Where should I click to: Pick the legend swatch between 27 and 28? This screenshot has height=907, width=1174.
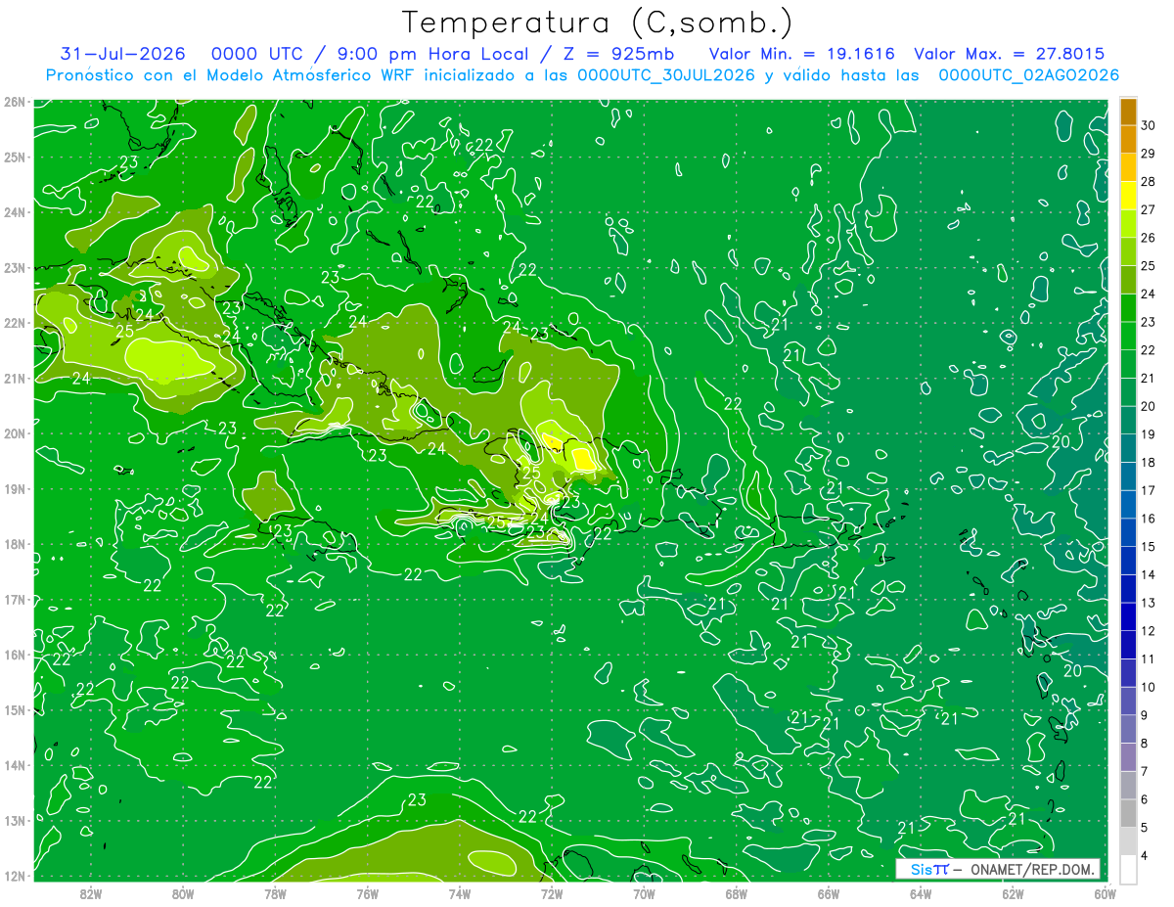pos(1128,195)
